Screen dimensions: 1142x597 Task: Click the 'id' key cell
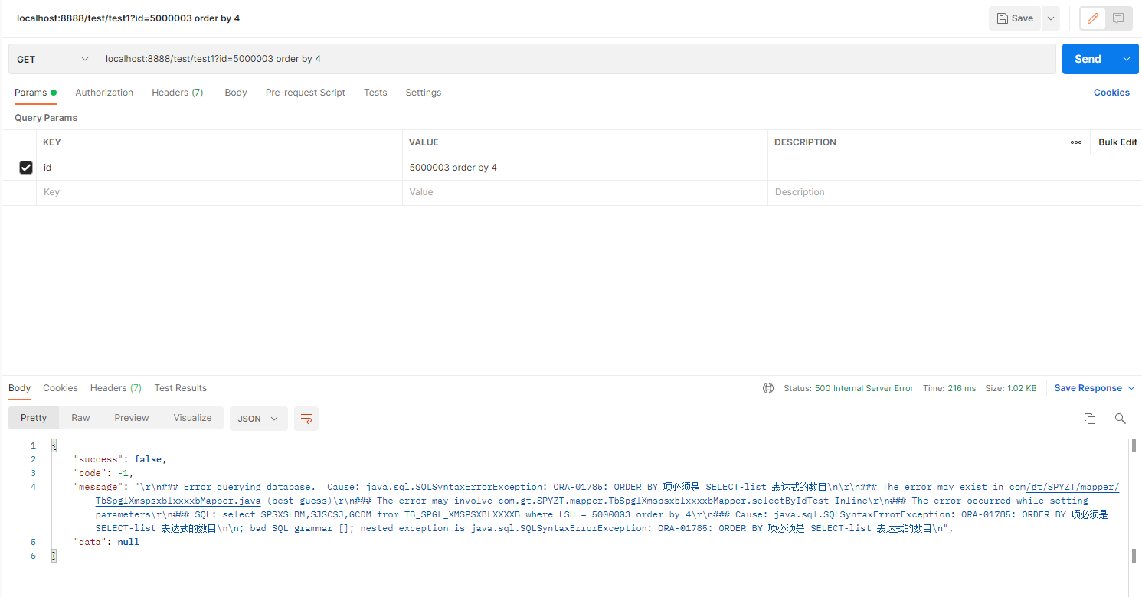pyautogui.click(x=219, y=168)
